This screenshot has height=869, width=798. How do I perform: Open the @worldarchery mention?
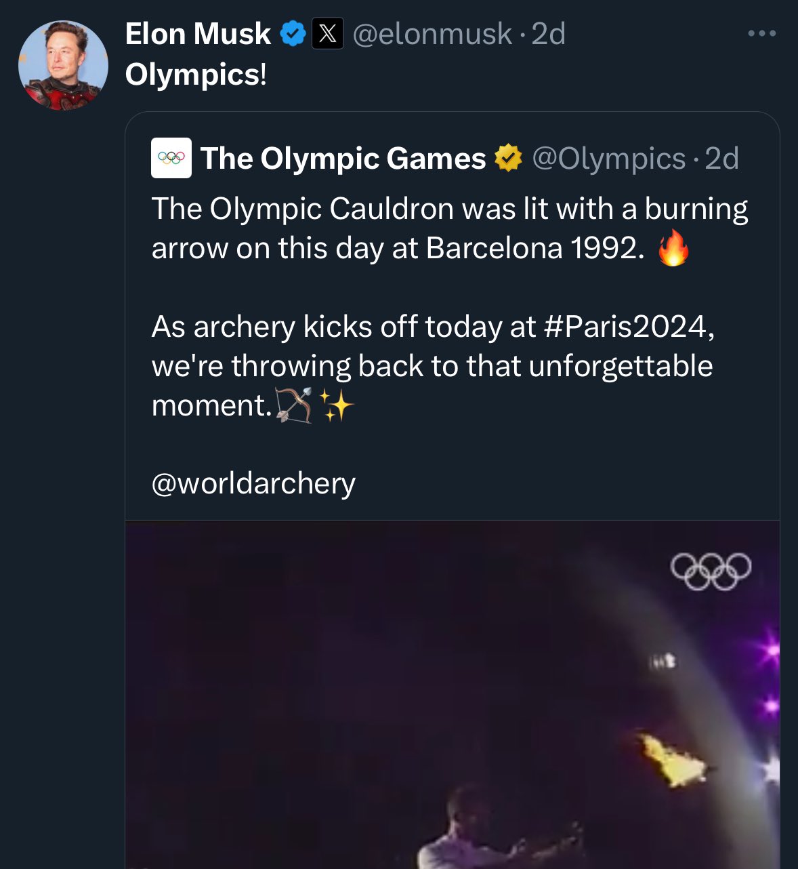[253, 483]
